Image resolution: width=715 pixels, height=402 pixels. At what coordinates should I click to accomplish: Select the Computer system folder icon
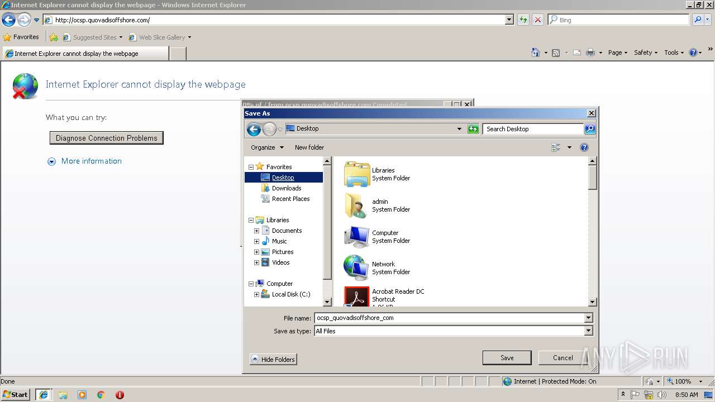(357, 237)
